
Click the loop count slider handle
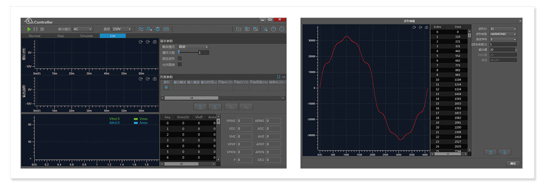[x=179, y=52]
